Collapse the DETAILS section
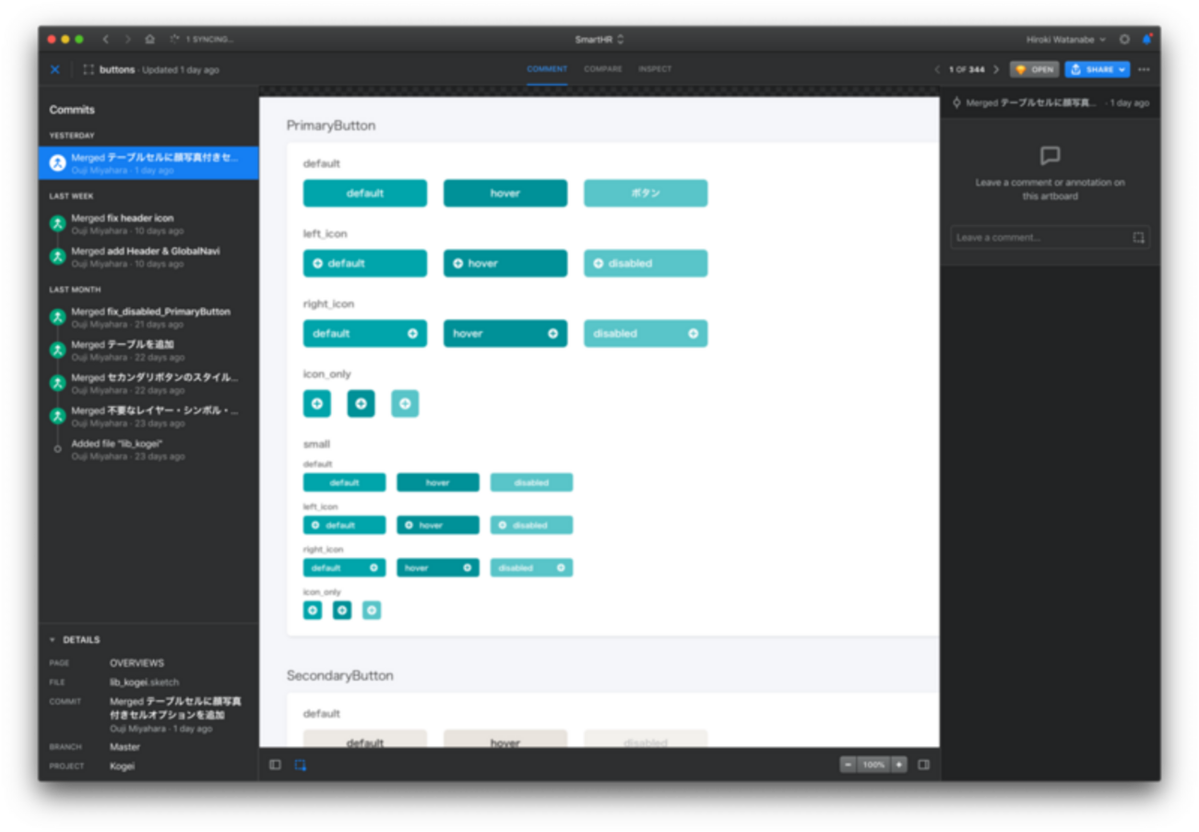The image size is (1199, 832). pos(51,639)
